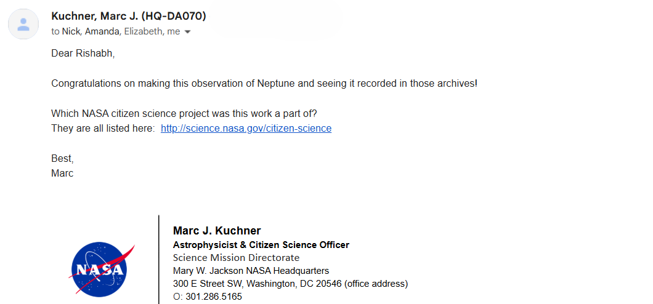Click sender name Kuchner, Marc J. (HQ-DA070)
Screen dimensions: 653x304
(129, 16)
